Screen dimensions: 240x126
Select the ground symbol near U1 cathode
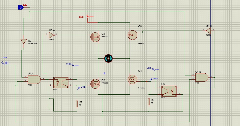pos(49,108)
